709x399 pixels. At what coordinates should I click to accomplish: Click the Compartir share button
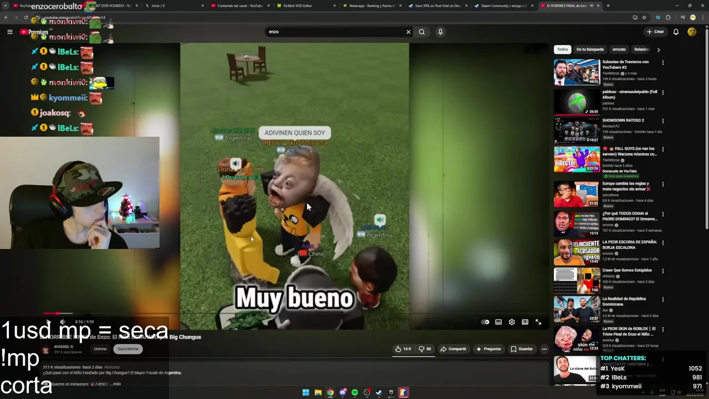coord(454,349)
